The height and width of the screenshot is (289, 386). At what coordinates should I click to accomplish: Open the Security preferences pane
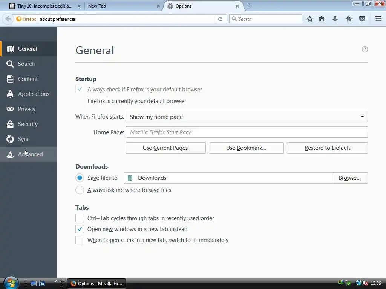pyautogui.click(x=29, y=124)
